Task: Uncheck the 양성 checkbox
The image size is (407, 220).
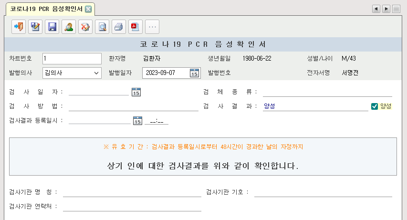Action: pos(375,106)
